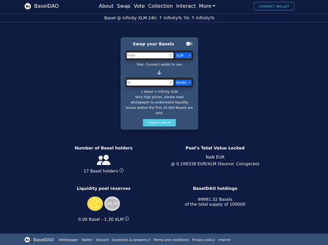Click the To field number stepper
328x245 pixels.
pyautogui.click(x=171, y=83)
